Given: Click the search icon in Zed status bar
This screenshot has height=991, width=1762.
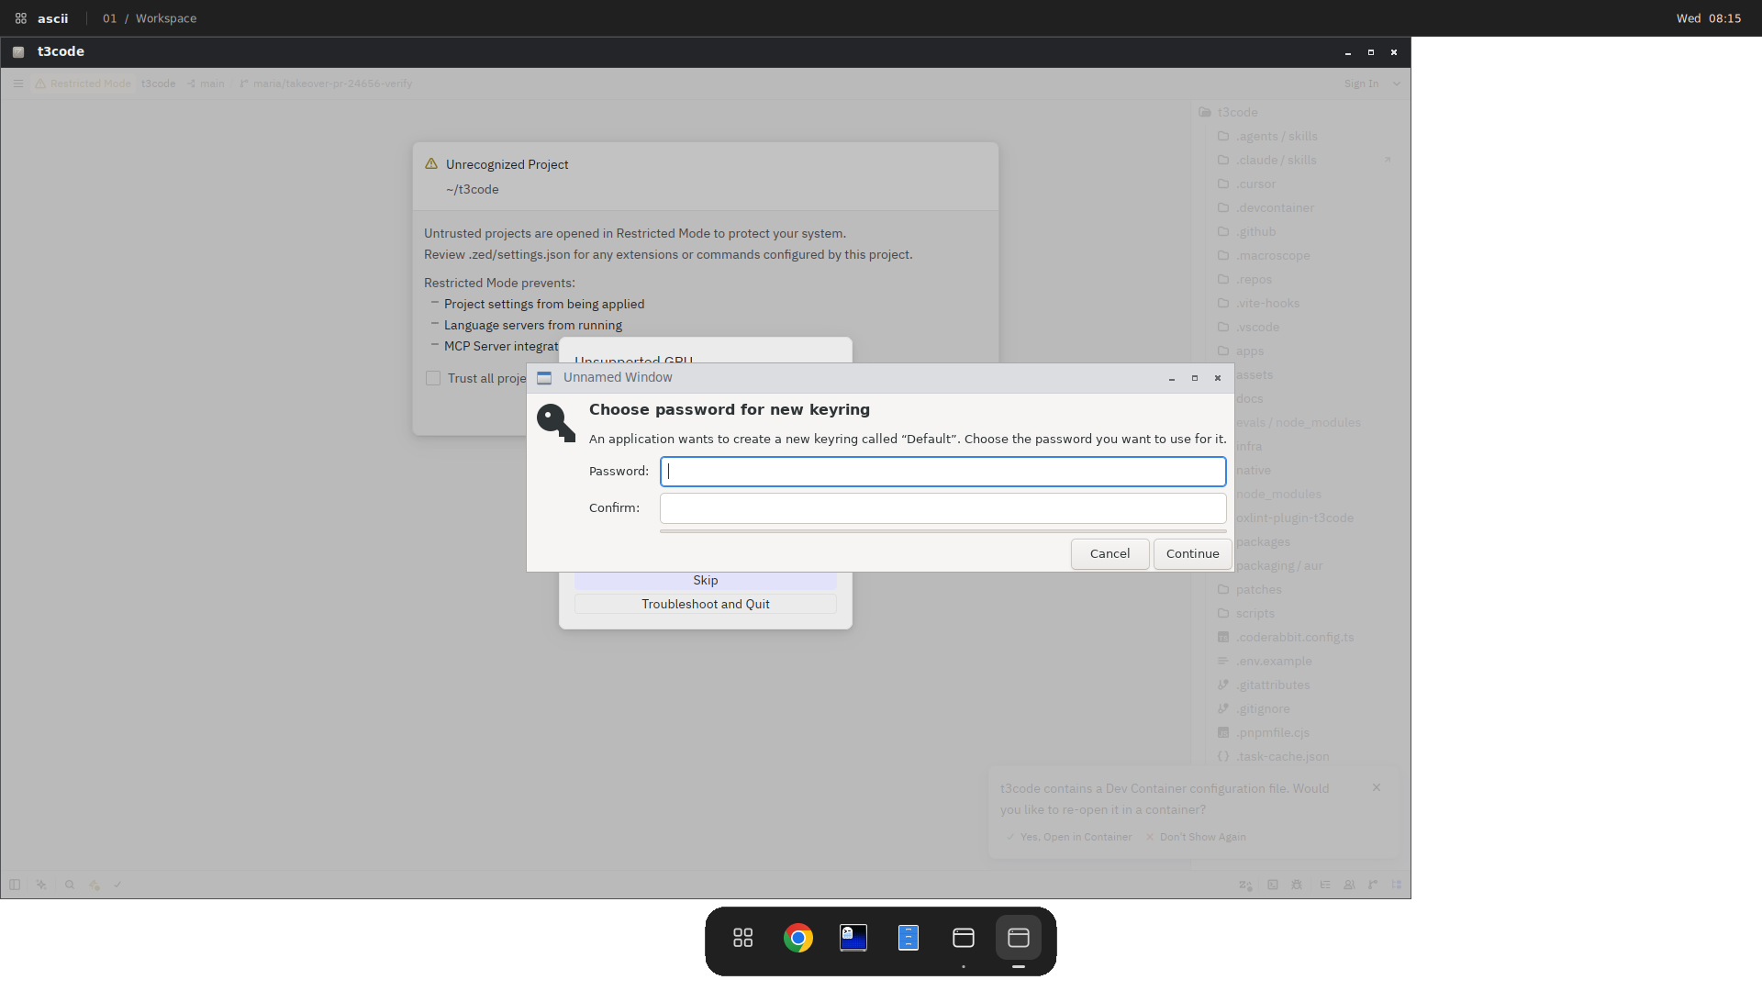Looking at the screenshot, I should coord(69,885).
